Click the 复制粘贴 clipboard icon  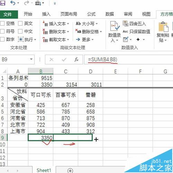click(163, 27)
